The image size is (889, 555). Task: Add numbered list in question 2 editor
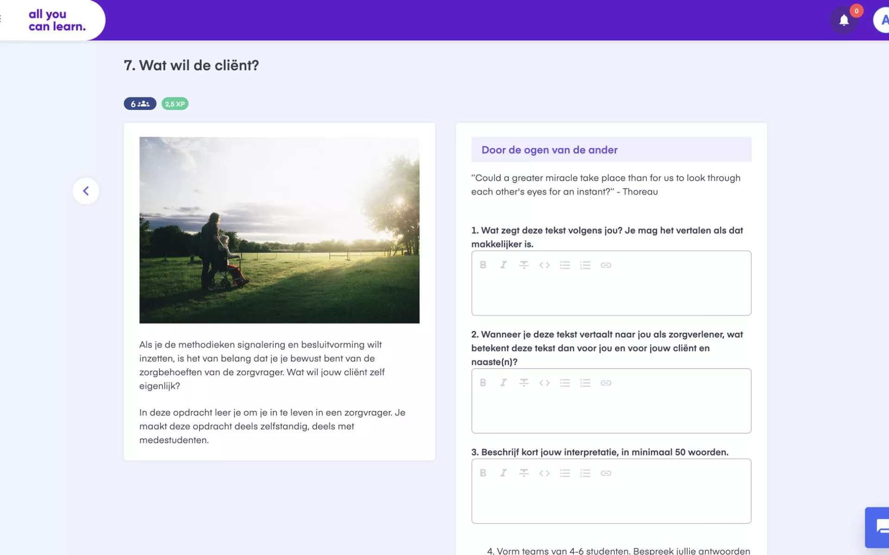pyautogui.click(x=585, y=383)
